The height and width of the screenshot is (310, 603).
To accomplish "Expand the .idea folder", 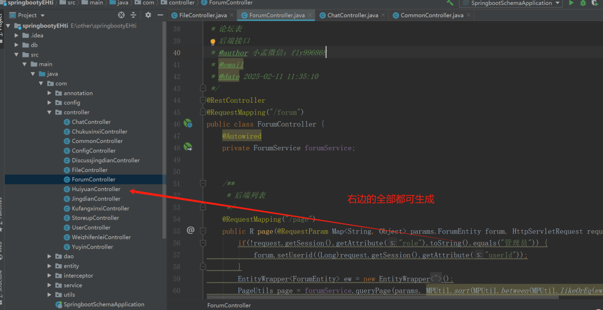I will [x=16, y=35].
